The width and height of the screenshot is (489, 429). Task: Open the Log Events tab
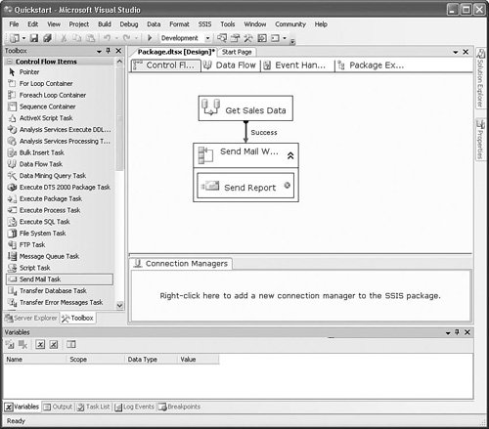point(134,407)
